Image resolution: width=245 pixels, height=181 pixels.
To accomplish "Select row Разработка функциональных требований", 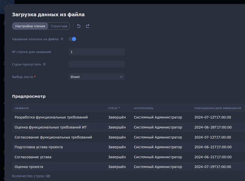I will pyautogui.click(x=128, y=117).
